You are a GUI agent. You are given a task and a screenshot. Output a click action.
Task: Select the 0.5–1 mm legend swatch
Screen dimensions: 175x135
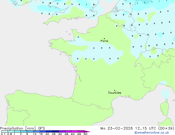11,131
